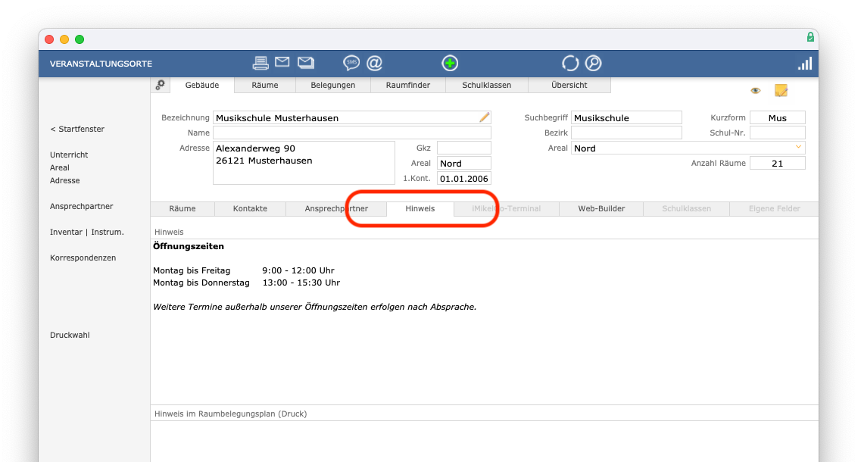This screenshot has height=462, width=861.
Task: Click Areal in the left sidebar
Action: [x=60, y=167]
